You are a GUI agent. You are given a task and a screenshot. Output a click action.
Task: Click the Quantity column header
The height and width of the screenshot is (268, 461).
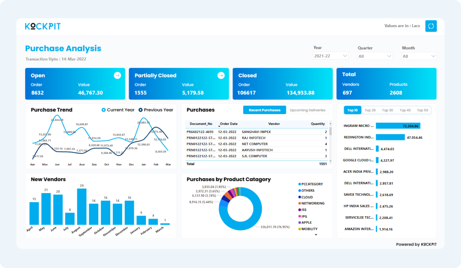[318, 124]
